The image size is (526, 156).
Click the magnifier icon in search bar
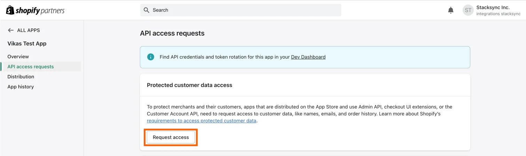[146, 10]
